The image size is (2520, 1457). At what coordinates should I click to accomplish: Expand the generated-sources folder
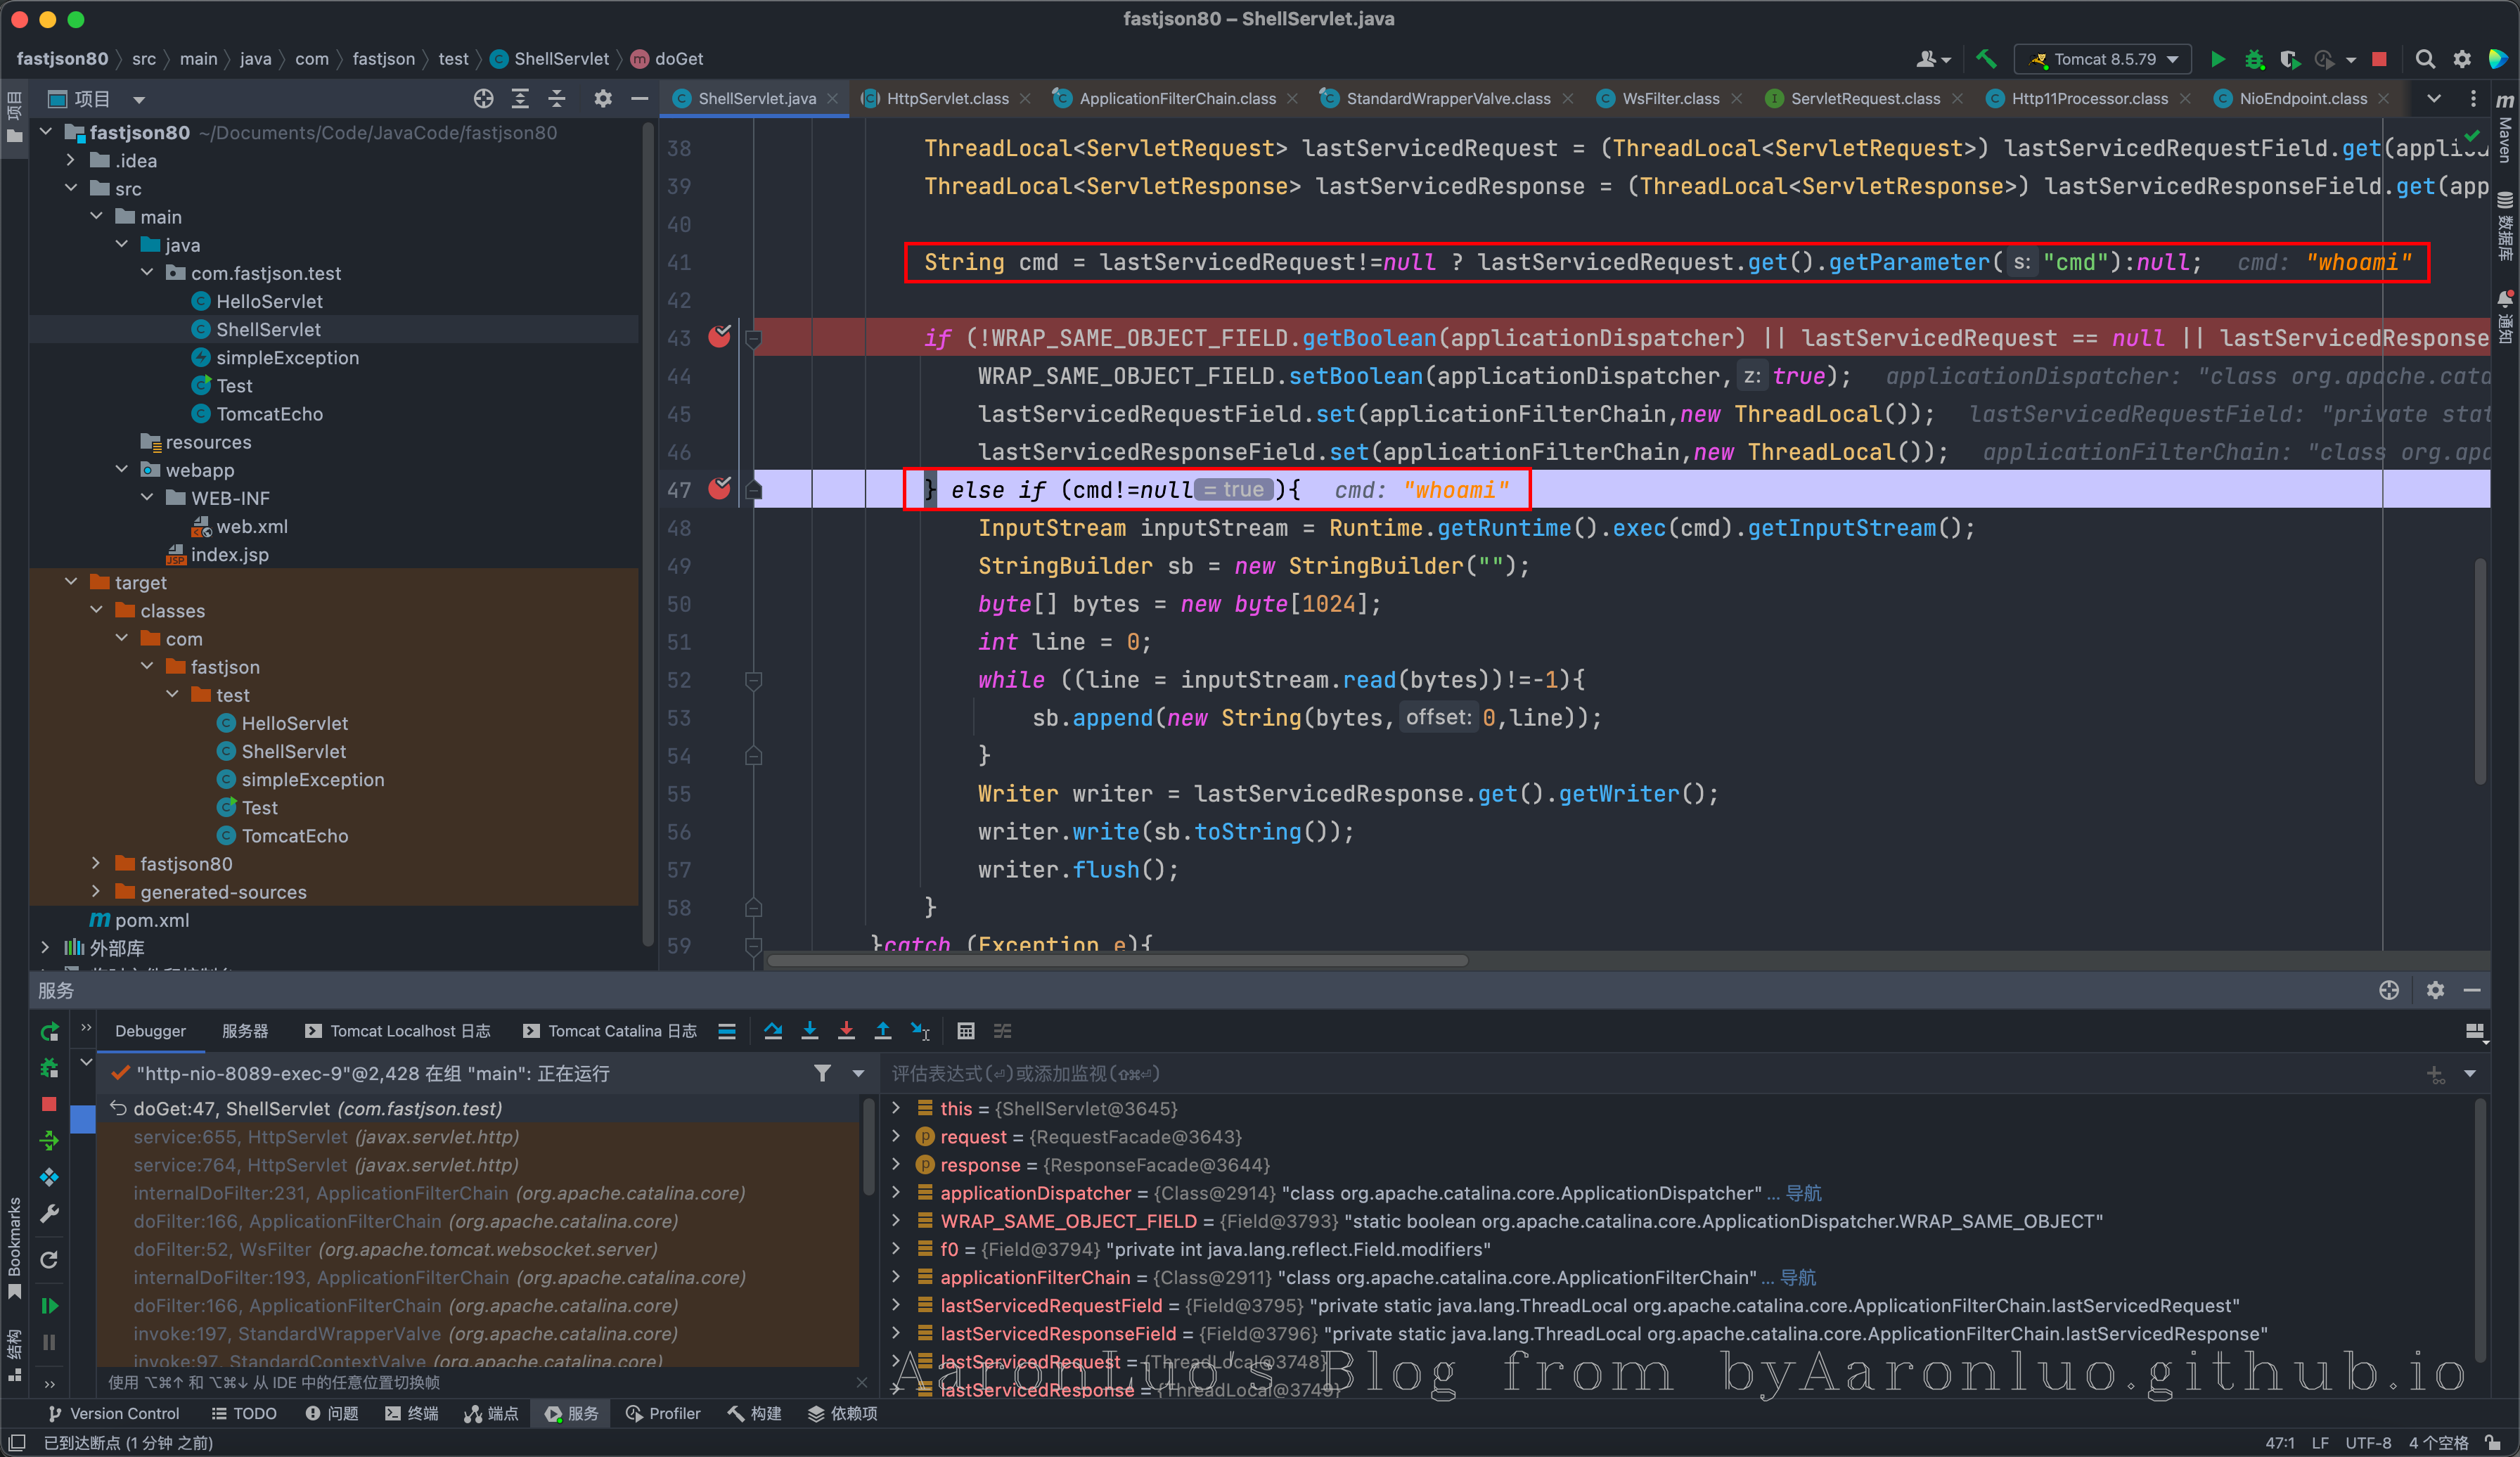(96, 891)
